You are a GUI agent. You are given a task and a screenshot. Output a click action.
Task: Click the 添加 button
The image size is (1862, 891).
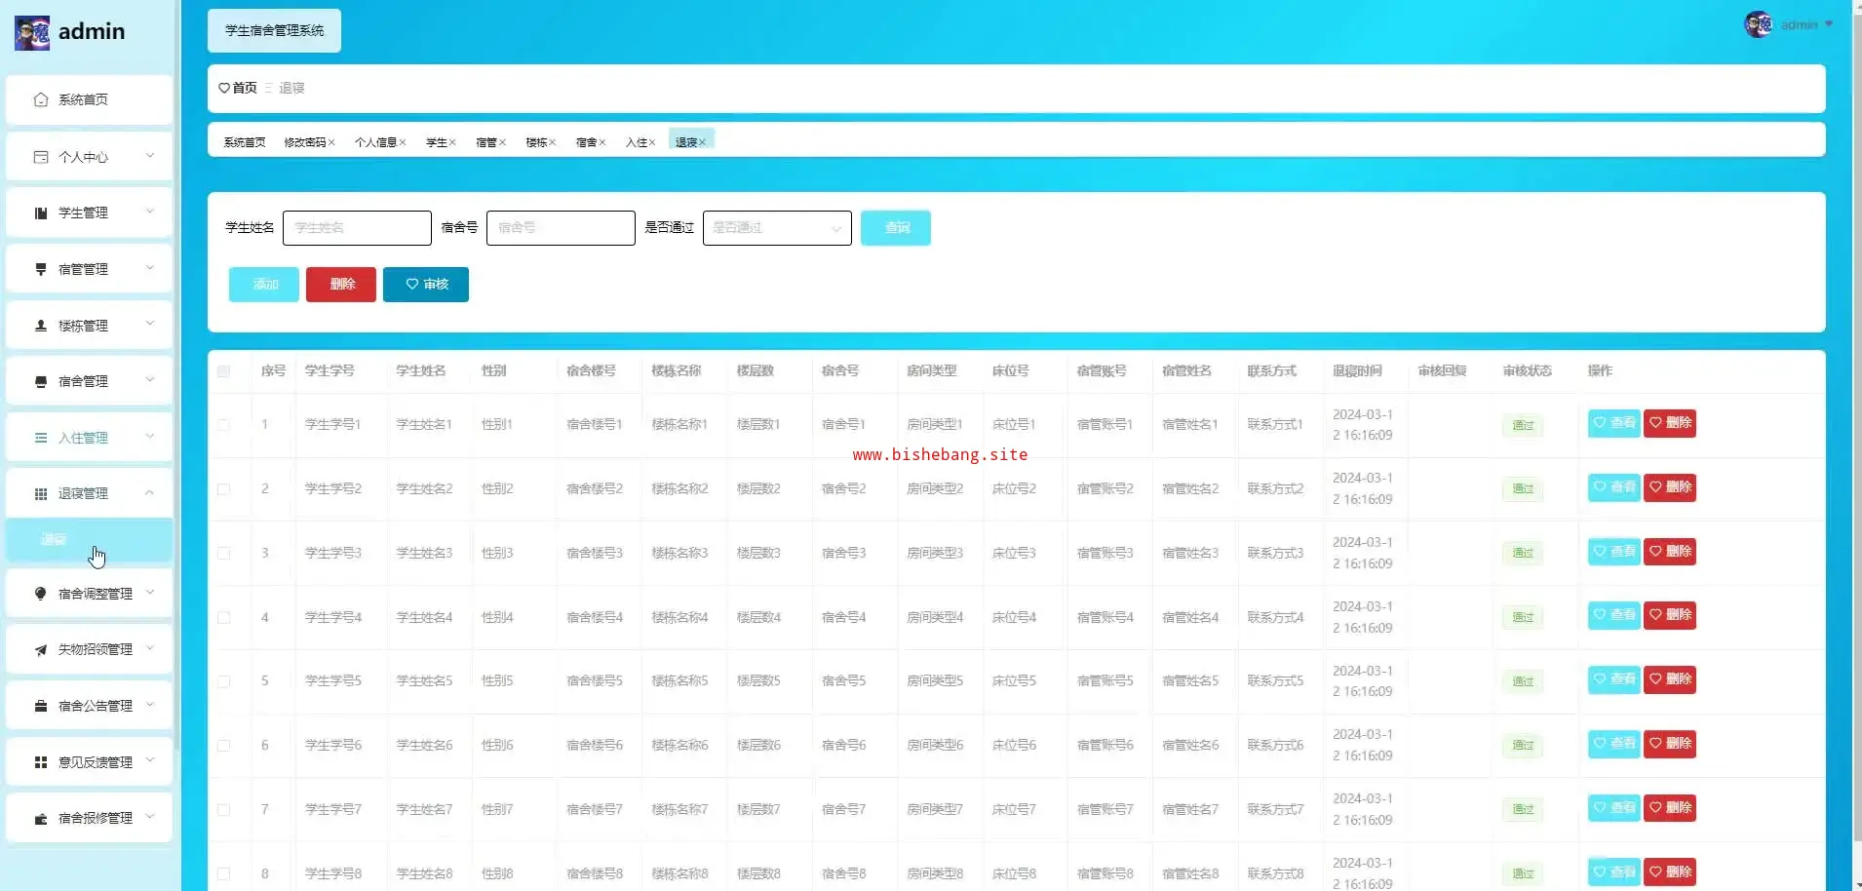(x=264, y=285)
